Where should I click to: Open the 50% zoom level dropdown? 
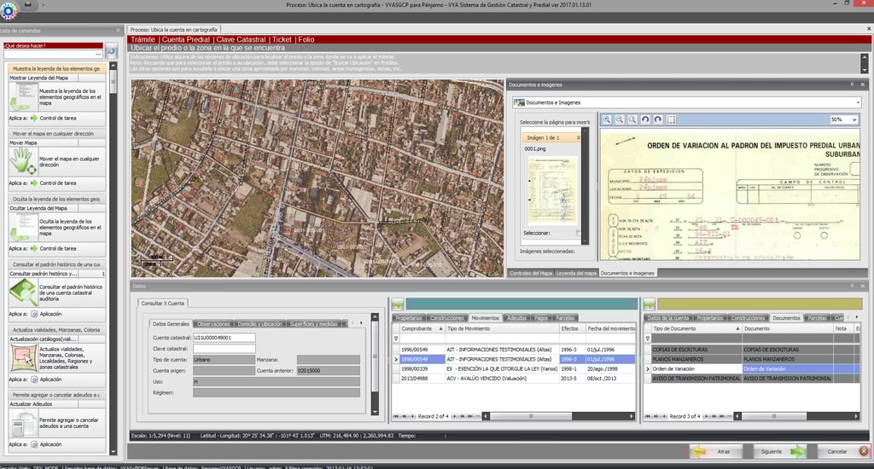pos(854,120)
